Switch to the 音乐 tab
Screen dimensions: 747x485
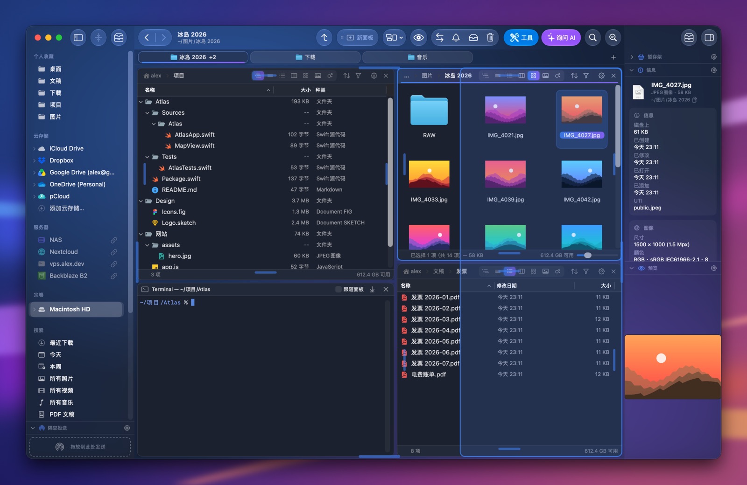[x=417, y=57]
